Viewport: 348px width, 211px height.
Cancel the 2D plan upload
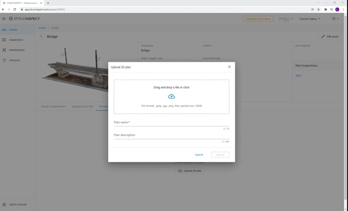199,155
